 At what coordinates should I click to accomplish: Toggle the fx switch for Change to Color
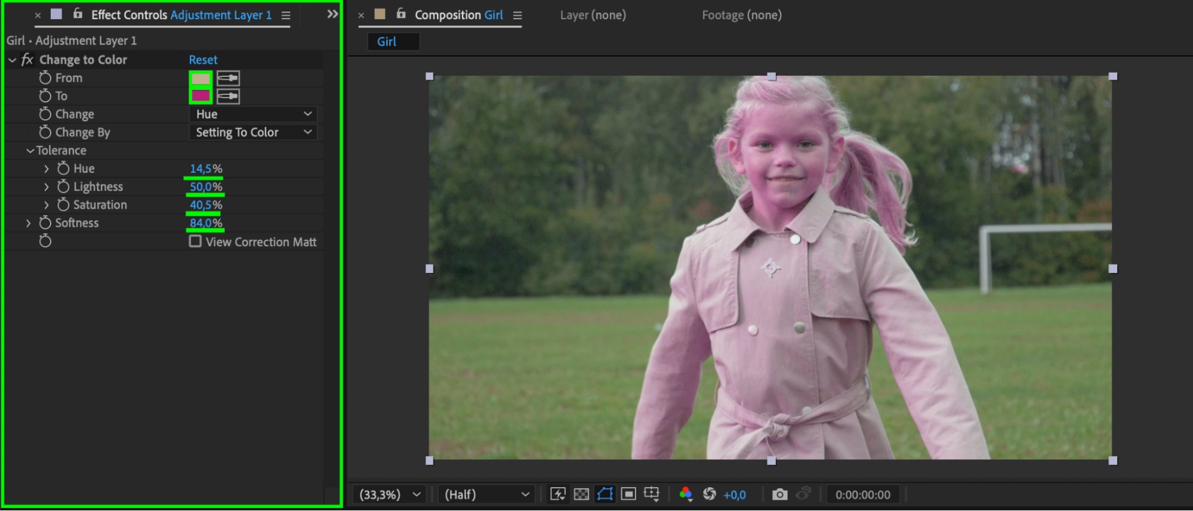(27, 60)
